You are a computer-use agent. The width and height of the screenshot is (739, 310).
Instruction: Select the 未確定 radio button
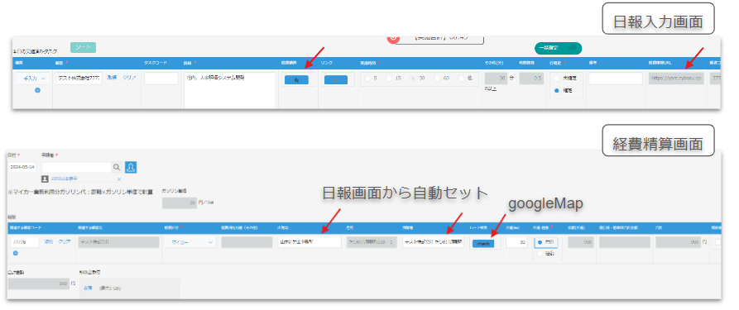(558, 79)
